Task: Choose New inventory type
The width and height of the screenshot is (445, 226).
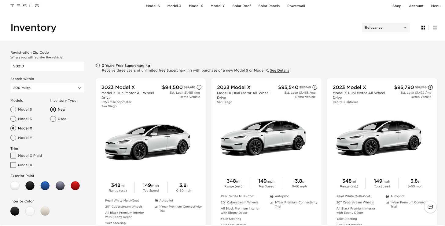Action: [x=53, y=109]
